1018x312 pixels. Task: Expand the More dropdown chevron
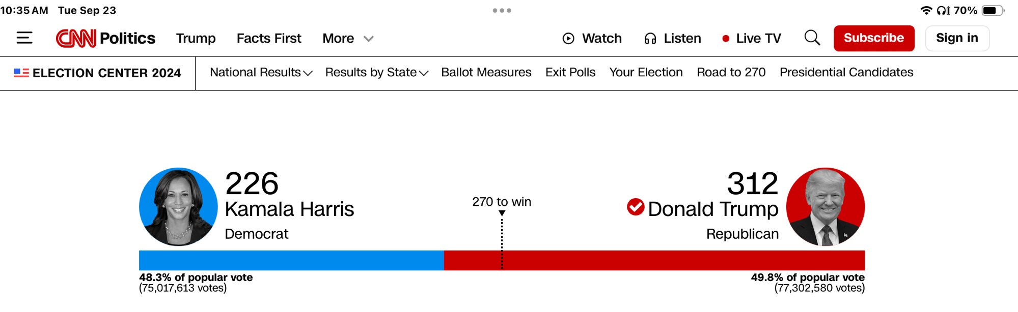(x=369, y=39)
